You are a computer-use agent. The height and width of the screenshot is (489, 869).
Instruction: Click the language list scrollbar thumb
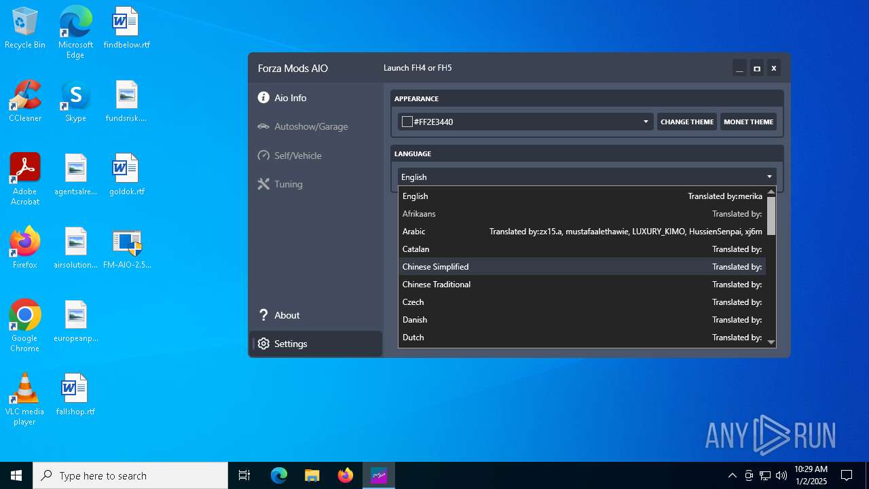[771, 216]
